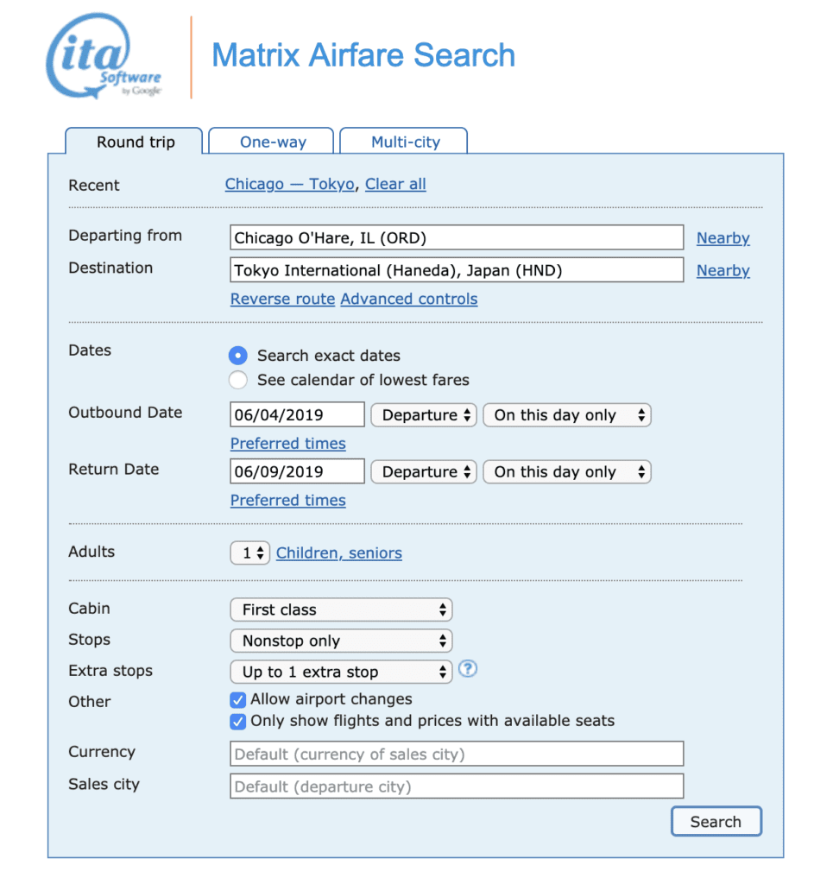Screen dimensions: 814x884
Task: Disable only show flights with available seats
Action: [x=237, y=722]
